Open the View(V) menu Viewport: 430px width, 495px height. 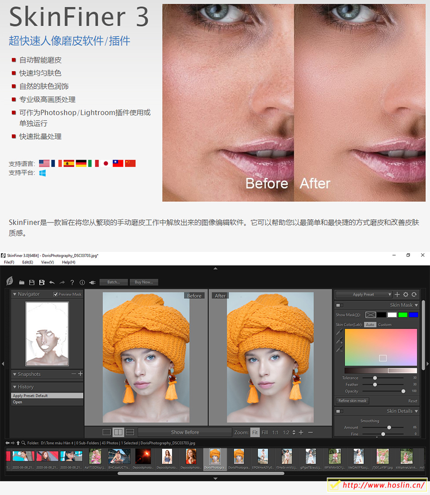47,262
